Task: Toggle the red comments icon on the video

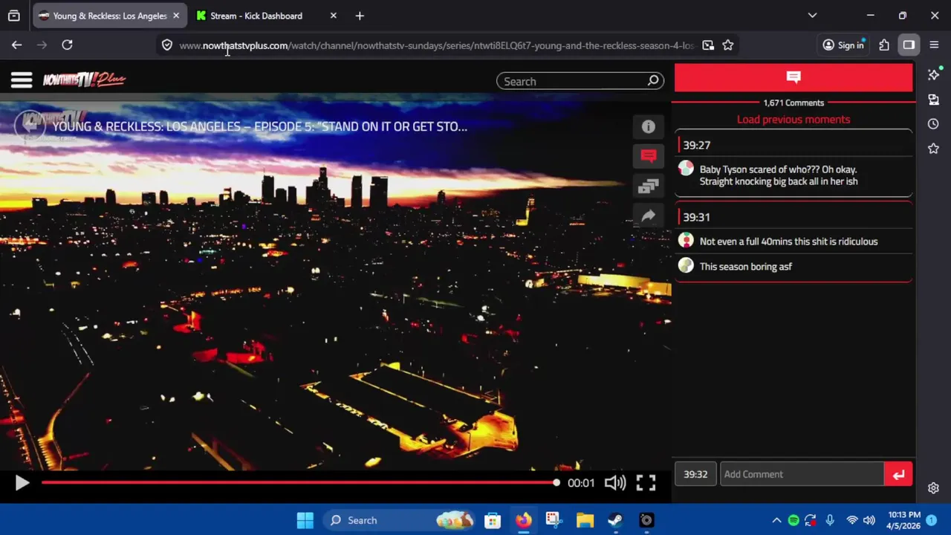Action: coord(649,156)
